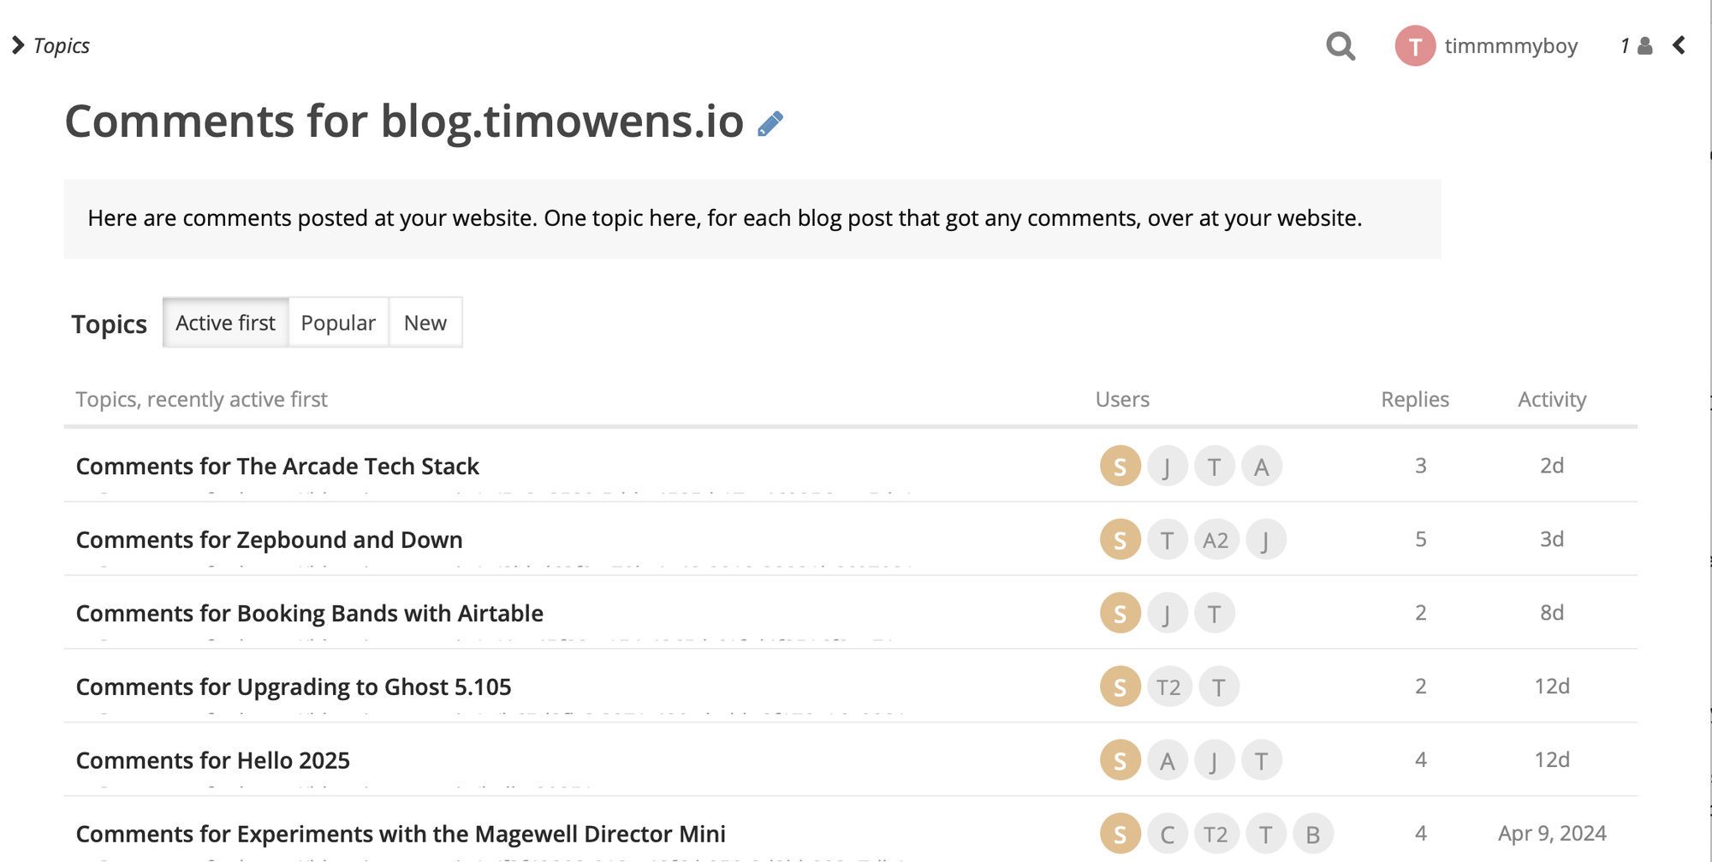
Task: Click the online users count icon
Action: (x=1636, y=45)
